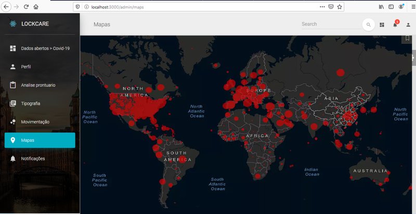
Task: Click the bookmark icon on the map
Action: tap(407, 38)
